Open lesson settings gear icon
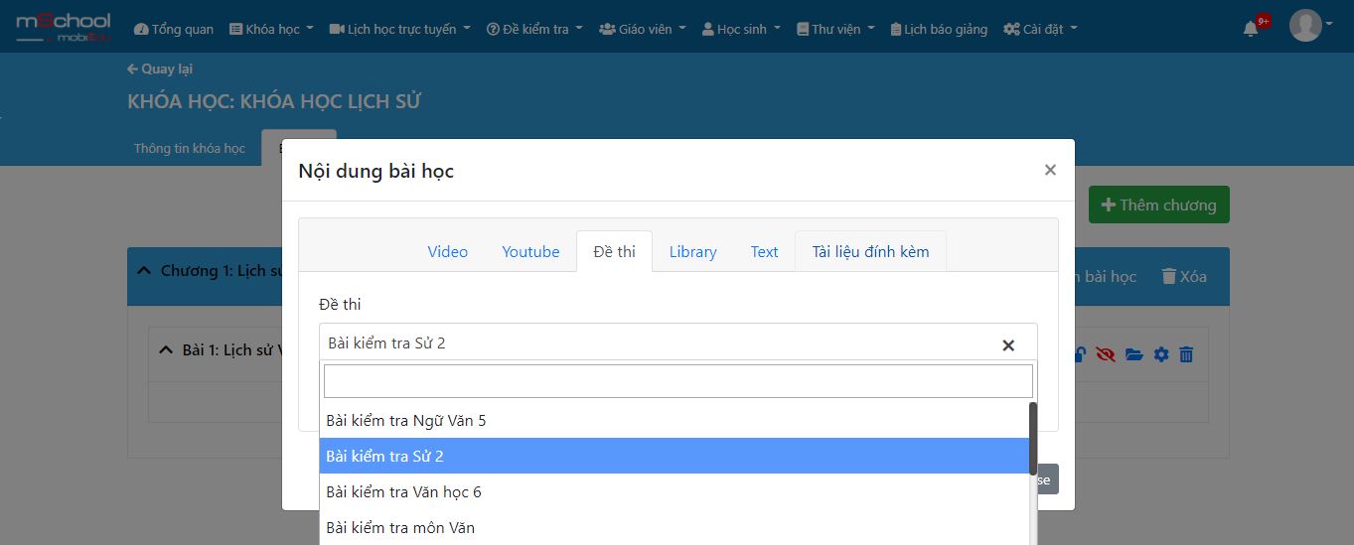 [1161, 354]
